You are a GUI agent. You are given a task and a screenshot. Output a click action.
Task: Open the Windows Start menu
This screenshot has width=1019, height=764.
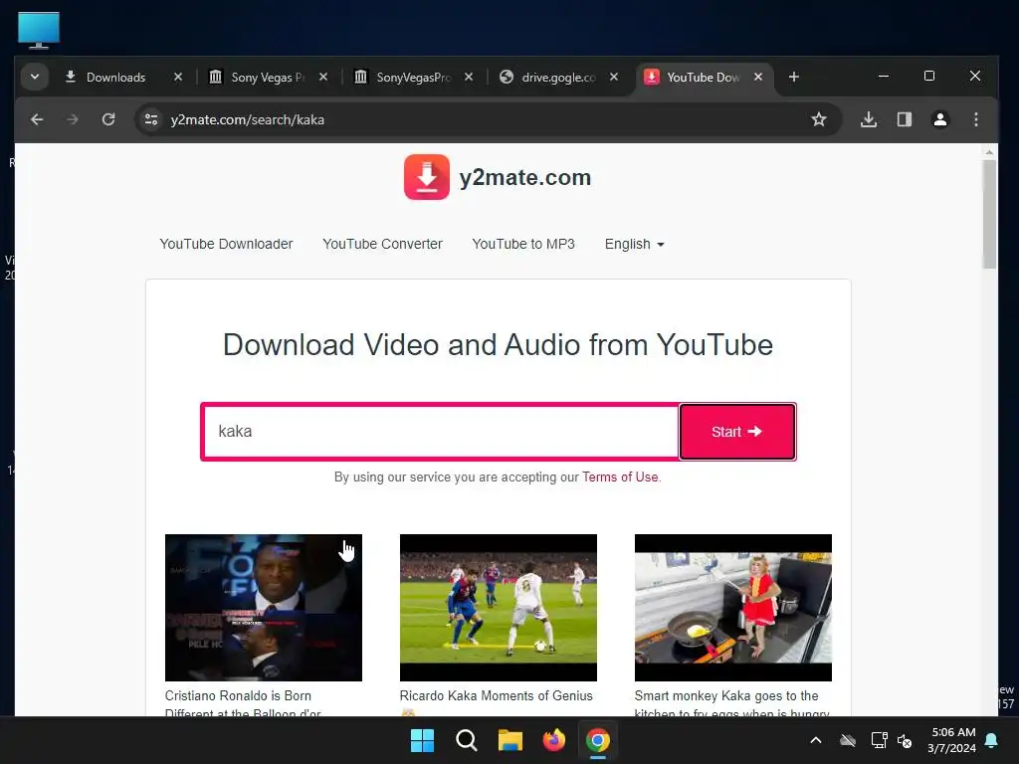click(x=422, y=740)
